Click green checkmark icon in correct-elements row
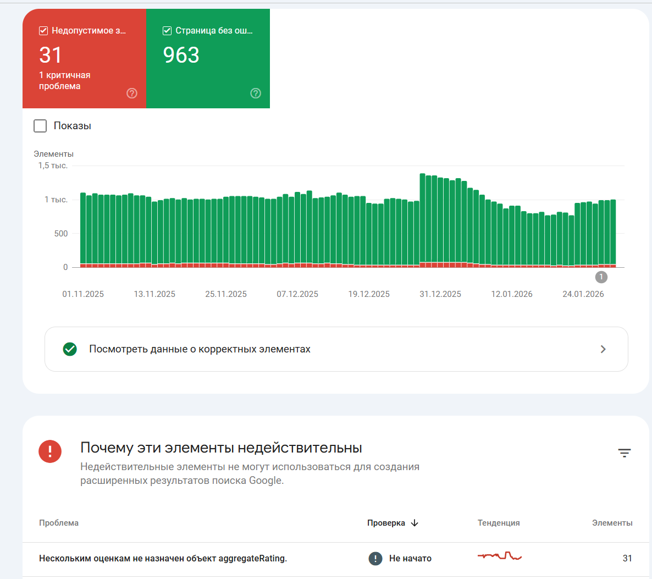This screenshot has height=579, width=652. tap(70, 349)
